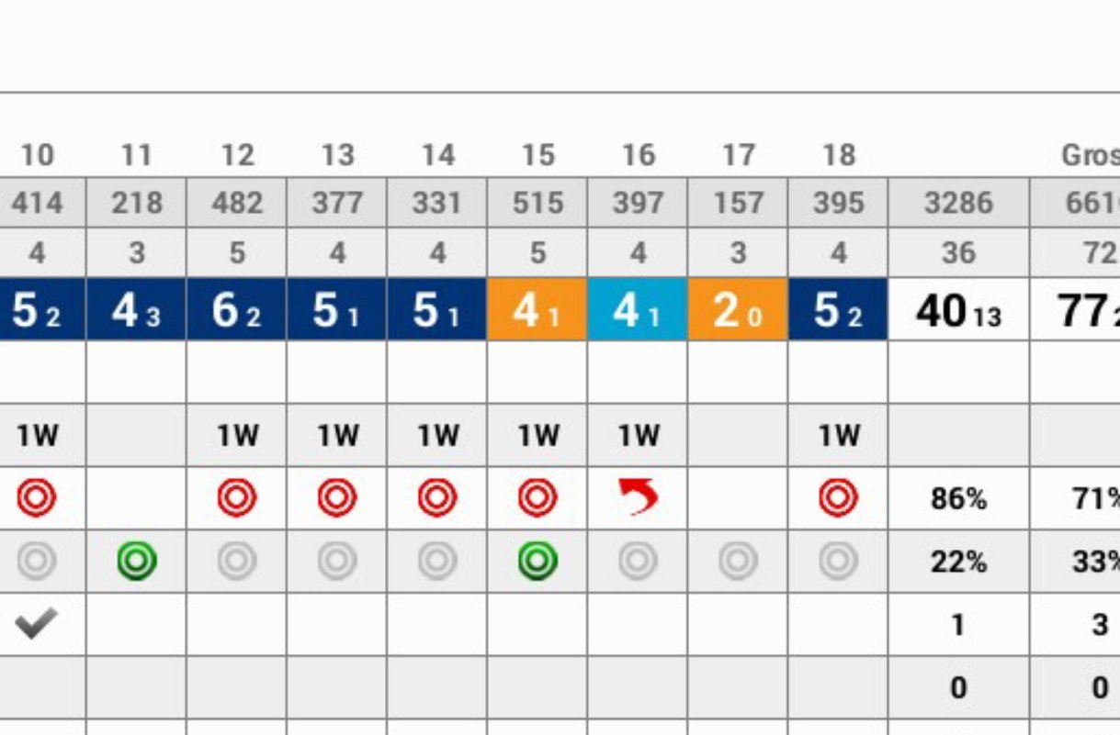Select the hole 17 column header
The image size is (1120, 735).
coord(738,155)
